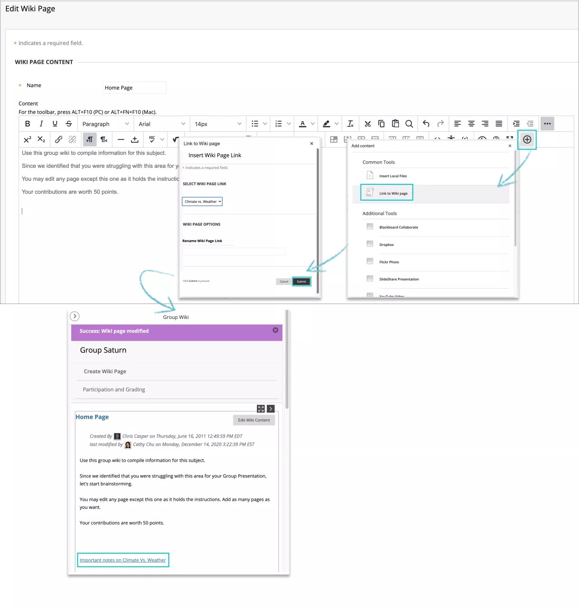Open the Paragraph style dropdown

point(105,123)
